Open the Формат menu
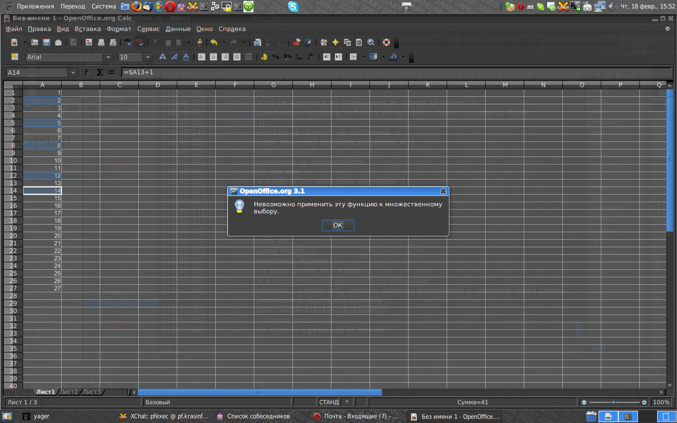677x423 pixels. pos(119,29)
